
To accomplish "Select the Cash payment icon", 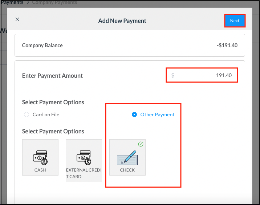I will pyautogui.click(x=40, y=157).
